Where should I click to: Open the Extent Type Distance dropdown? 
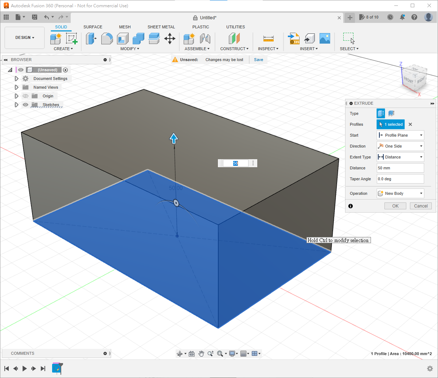[400, 157]
